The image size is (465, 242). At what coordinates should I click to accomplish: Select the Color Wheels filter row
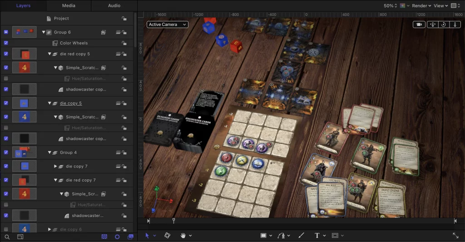[x=67, y=43]
